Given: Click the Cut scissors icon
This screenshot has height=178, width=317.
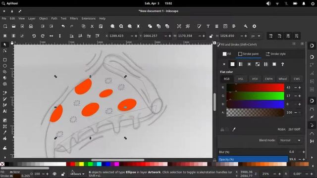Looking at the screenshot, I should (92, 26).
